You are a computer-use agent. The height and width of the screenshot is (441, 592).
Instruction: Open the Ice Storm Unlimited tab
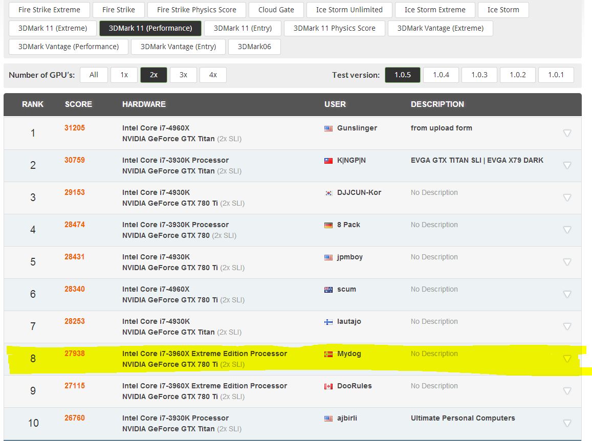click(x=349, y=10)
